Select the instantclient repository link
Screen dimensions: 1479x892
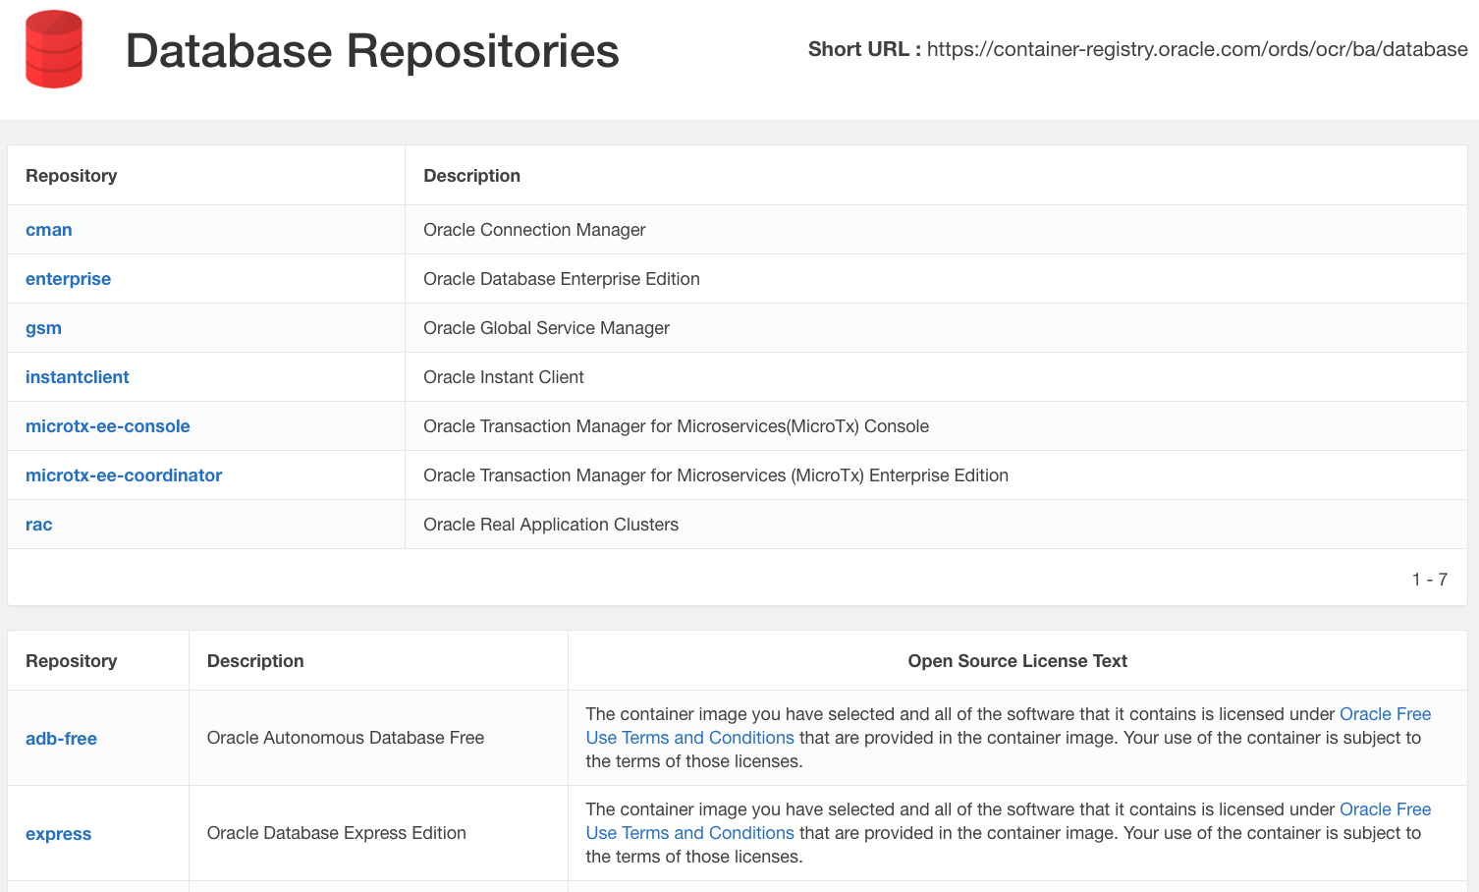tap(77, 377)
